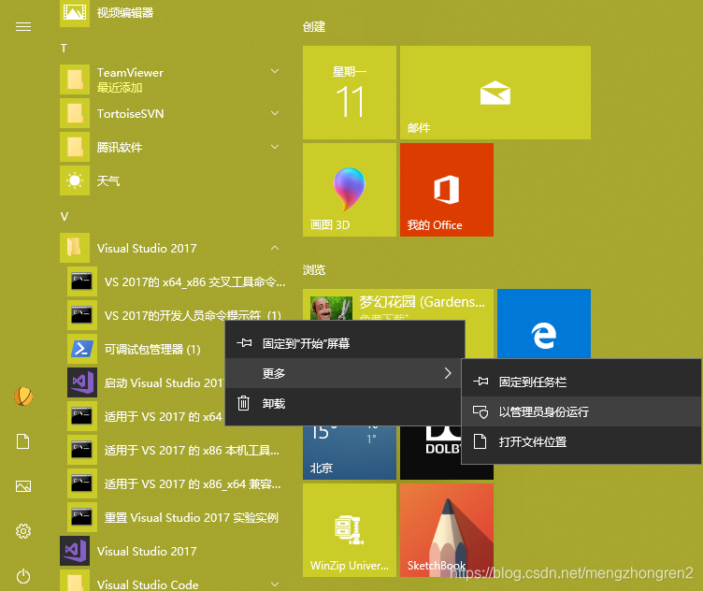Open 适用于 VS 2017 的 x86_x64 兼容 icon
703x591 pixels.
(82, 483)
